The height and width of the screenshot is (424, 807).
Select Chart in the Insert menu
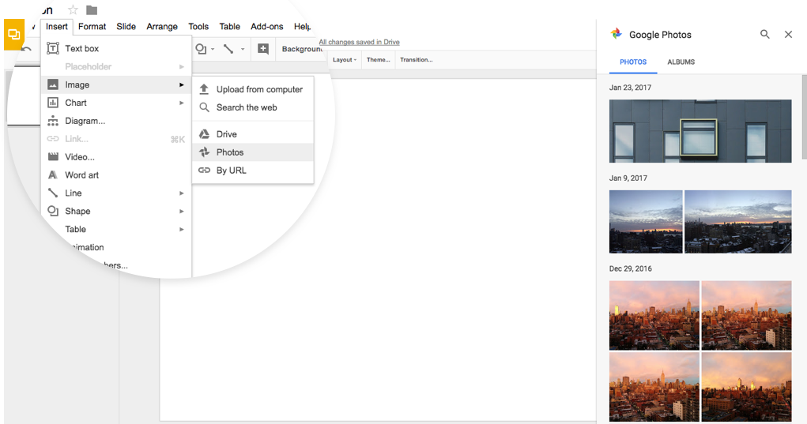click(116, 103)
